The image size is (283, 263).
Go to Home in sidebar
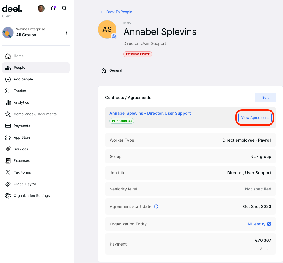(x=18, y=56)
